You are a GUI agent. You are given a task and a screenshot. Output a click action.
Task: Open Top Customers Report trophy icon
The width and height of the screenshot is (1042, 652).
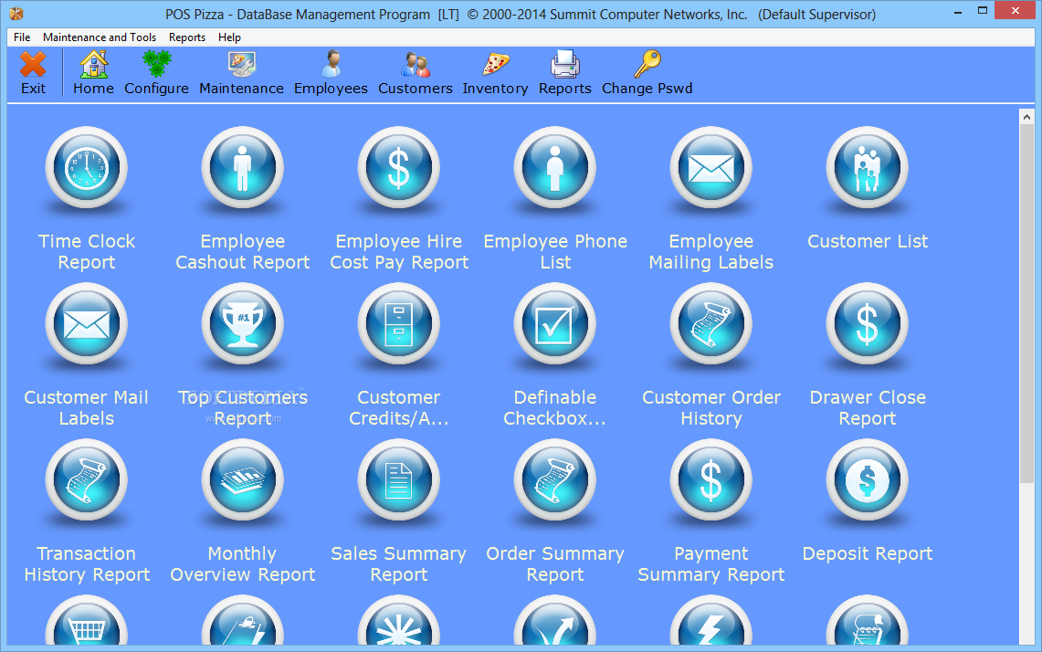243,324
